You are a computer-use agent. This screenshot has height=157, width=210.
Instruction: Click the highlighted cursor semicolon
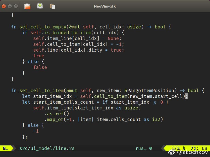[186, 96]
